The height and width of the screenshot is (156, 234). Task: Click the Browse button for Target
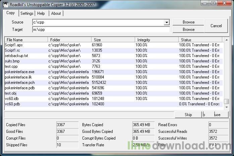tap(188, 30)
